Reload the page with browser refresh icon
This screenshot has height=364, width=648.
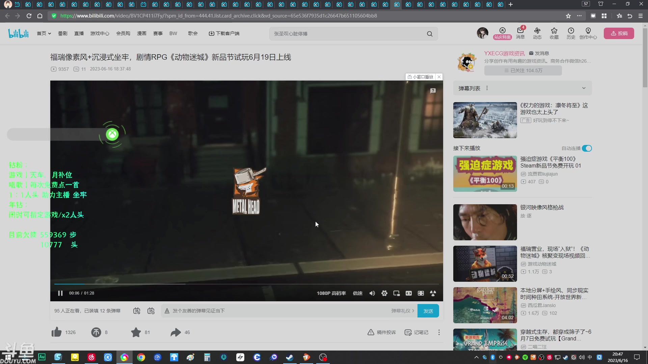coord(29,16)
